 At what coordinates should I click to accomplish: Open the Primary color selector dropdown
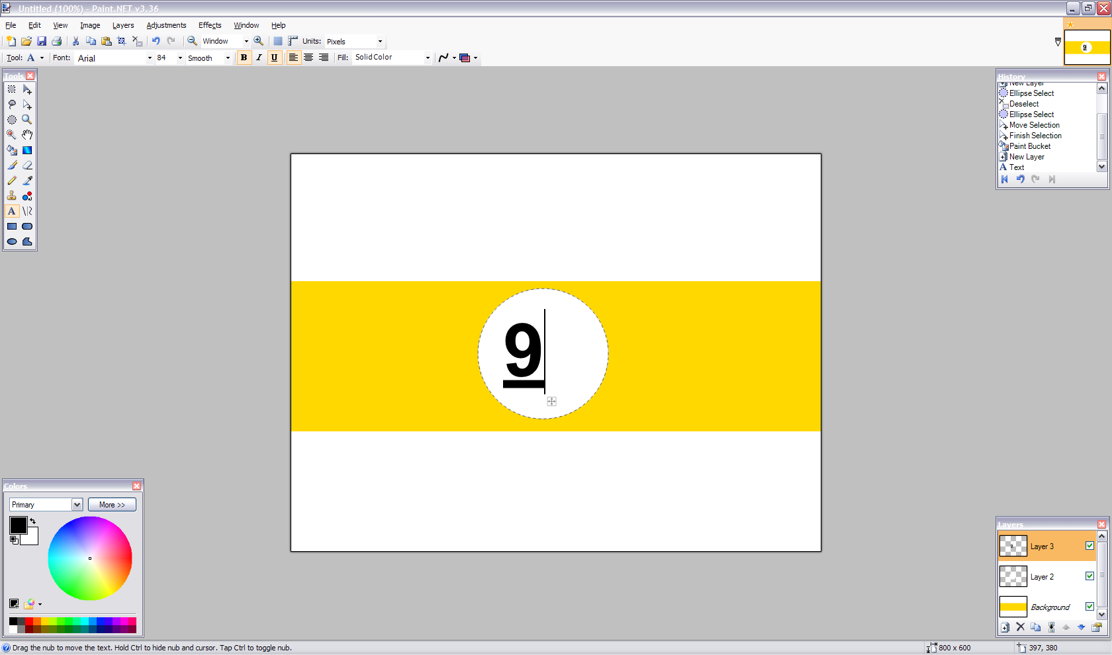pyautogui.click(x=77, y=505)
